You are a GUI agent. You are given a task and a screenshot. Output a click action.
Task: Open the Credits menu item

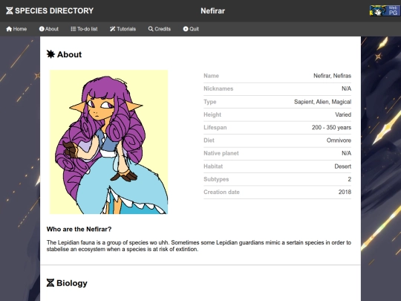(160, 29)
